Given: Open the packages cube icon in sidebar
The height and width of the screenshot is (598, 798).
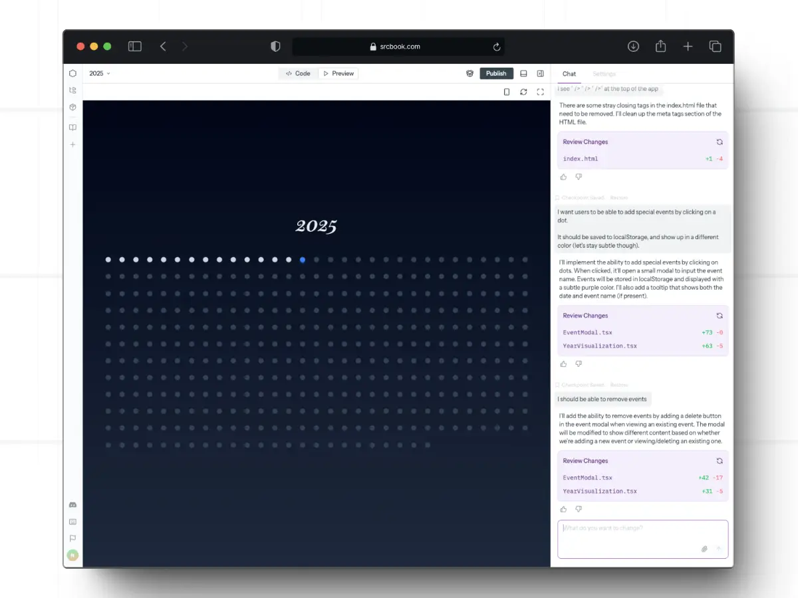Looking at the screenshot, I should [x=72, y=107].
